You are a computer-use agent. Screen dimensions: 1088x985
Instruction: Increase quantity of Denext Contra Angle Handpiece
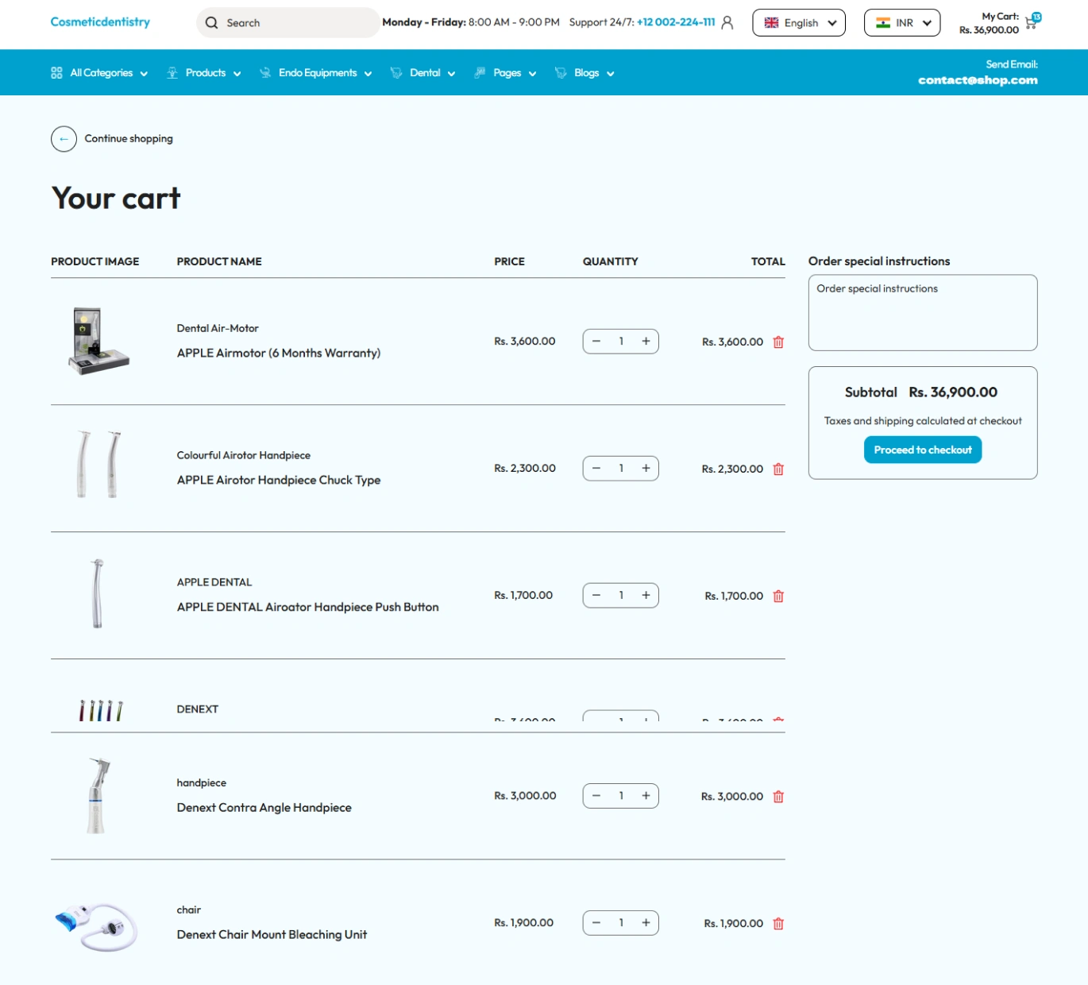click(646, 796)
